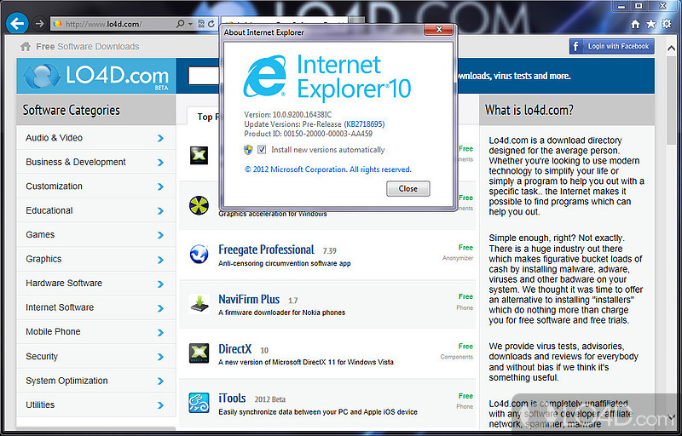Screen dimensions: 682x436
Task: Open the Tools gear menu
Action: pyautogui.click(x=667, y=24)
